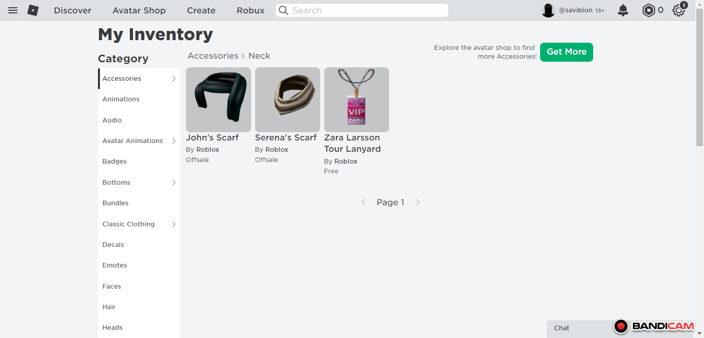Open the notifications bell
This screenshot has width=704, height=338.
[623, 10]
